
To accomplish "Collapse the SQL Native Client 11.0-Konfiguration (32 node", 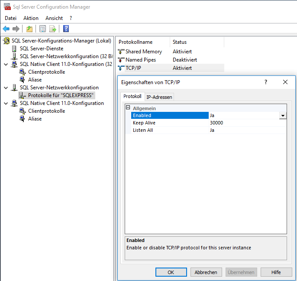I will pos(6,64).
